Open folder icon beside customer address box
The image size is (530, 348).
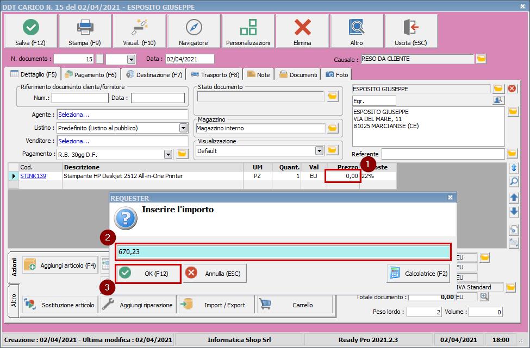(513, 112)
